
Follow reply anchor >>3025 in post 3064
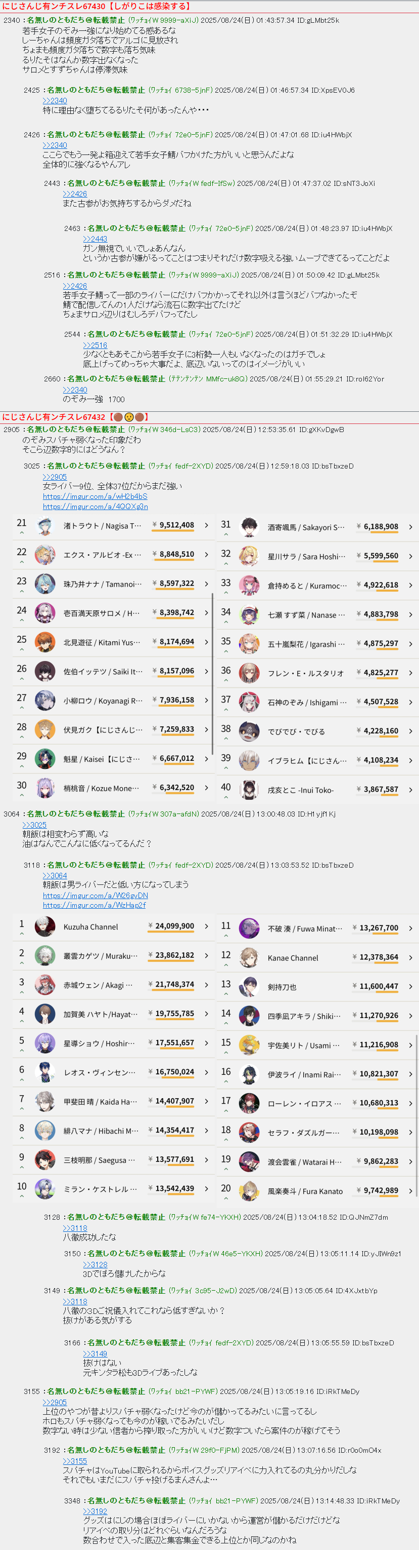click(x=34, y=825)
